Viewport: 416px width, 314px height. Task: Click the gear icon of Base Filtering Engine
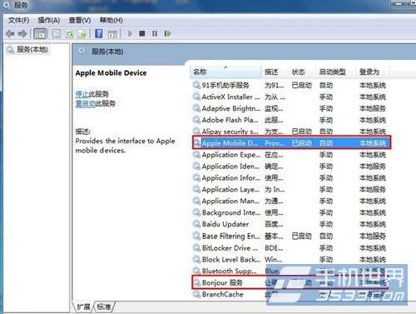point(196,236)
